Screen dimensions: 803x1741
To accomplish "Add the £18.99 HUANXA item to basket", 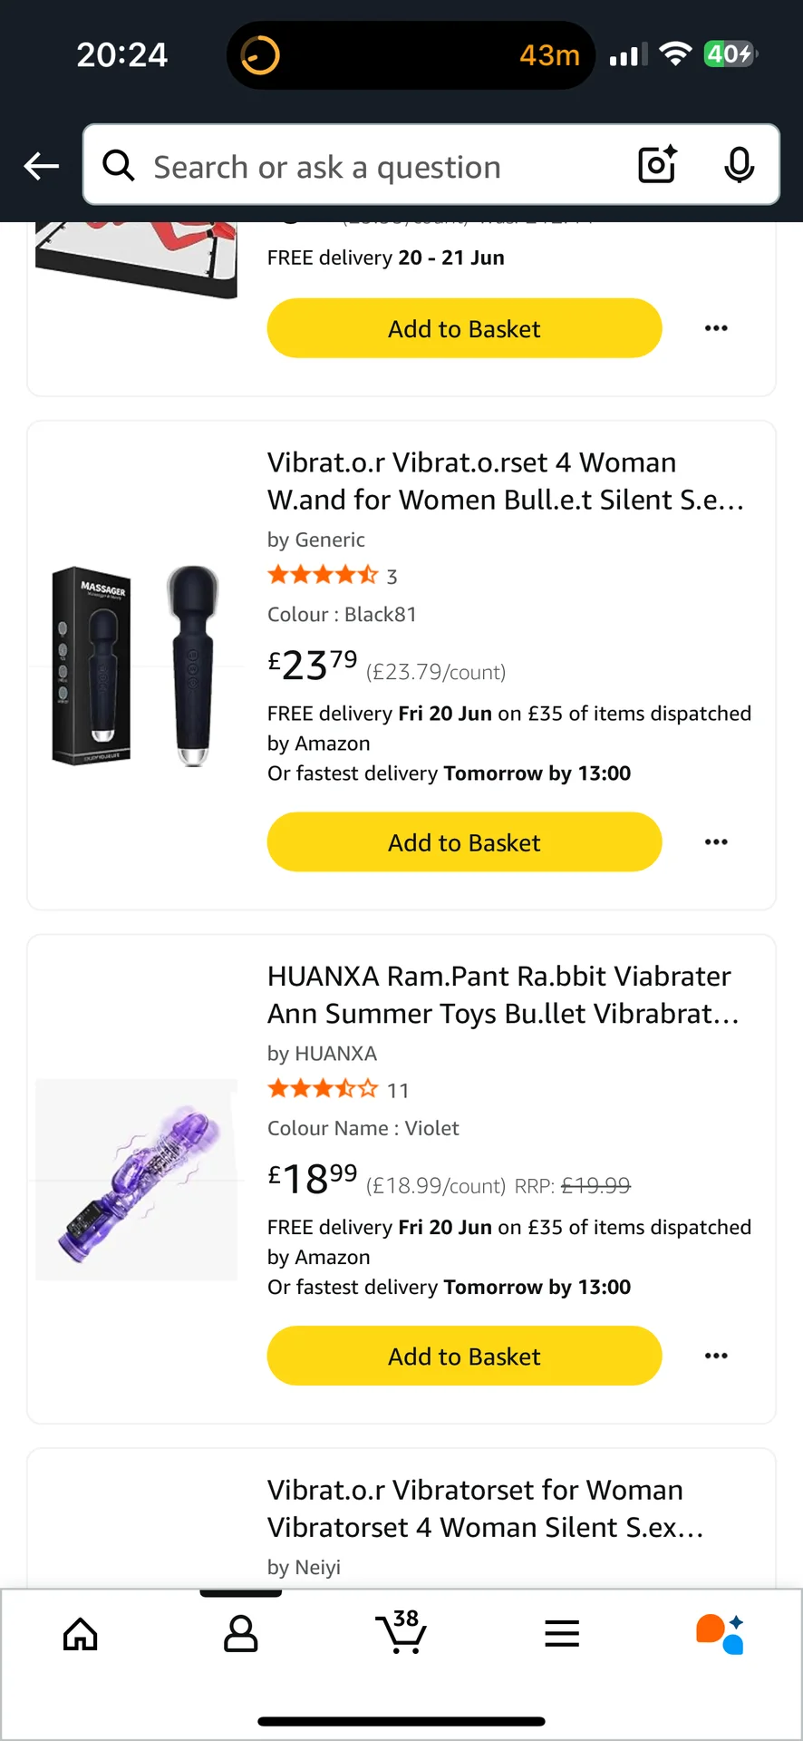I will [464, 1357].
